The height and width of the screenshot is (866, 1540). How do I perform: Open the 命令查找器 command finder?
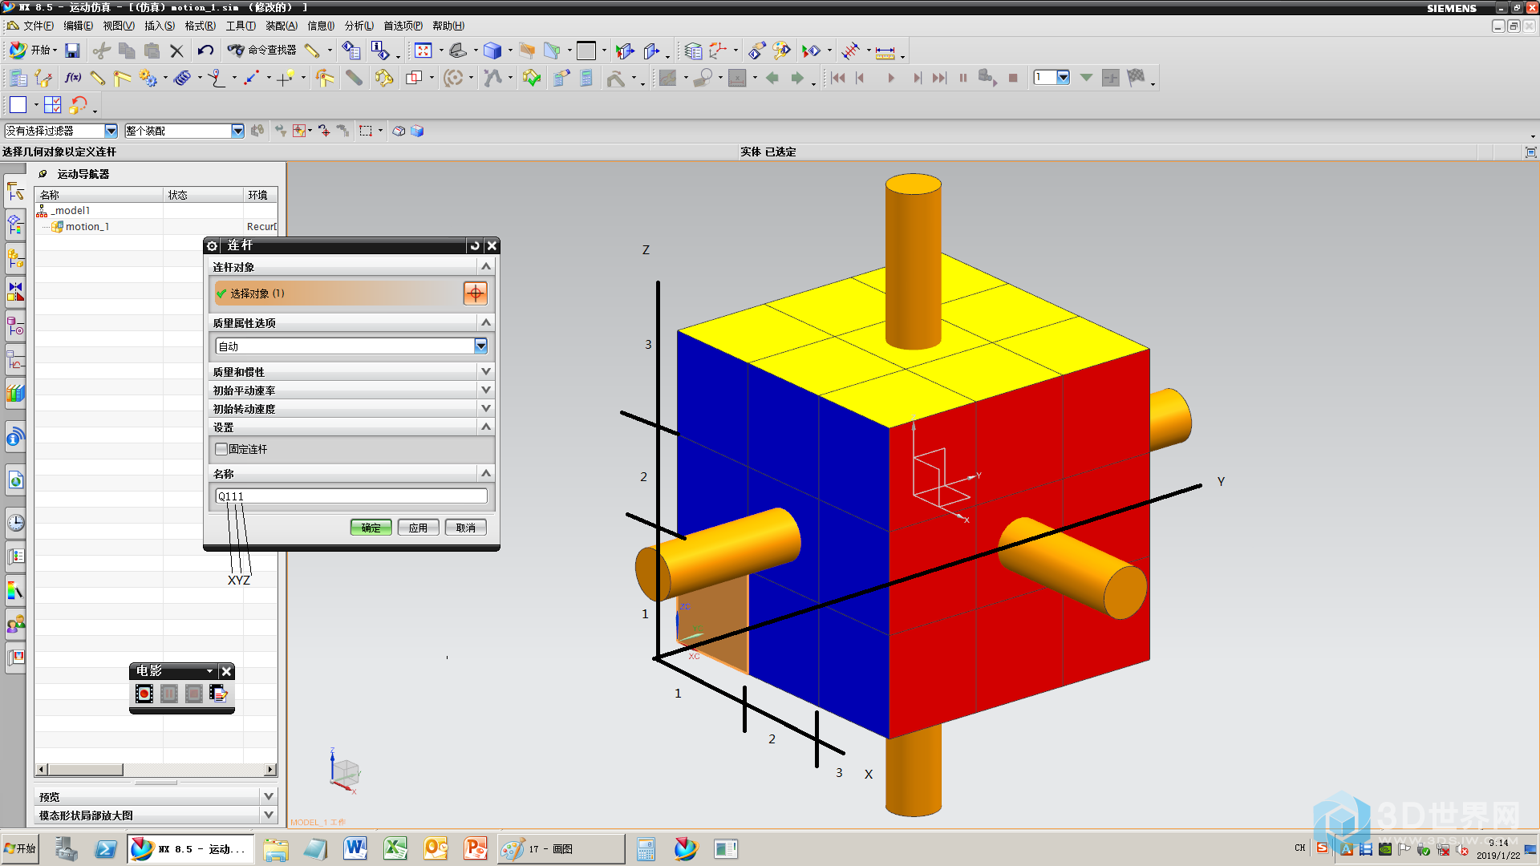point(262,51)
